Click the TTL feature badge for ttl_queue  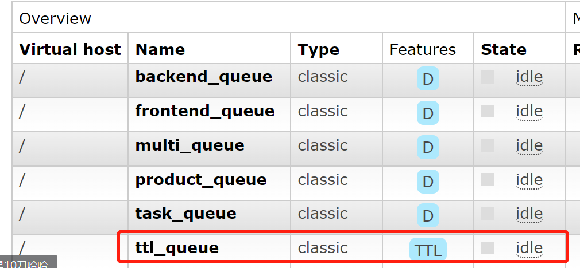coord(428,250)
